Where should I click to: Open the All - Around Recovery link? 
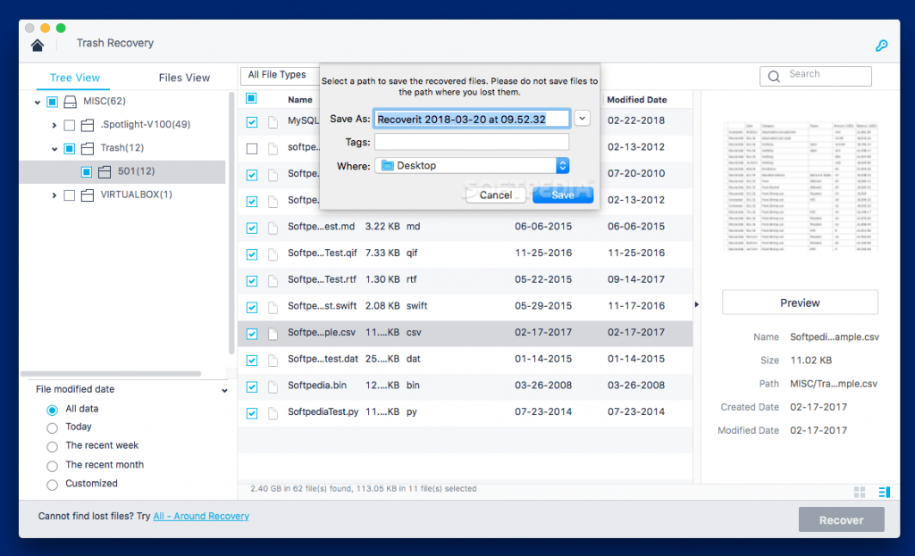201,517
